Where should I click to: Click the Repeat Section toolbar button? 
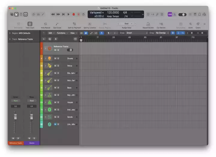[x=148, y=25]
